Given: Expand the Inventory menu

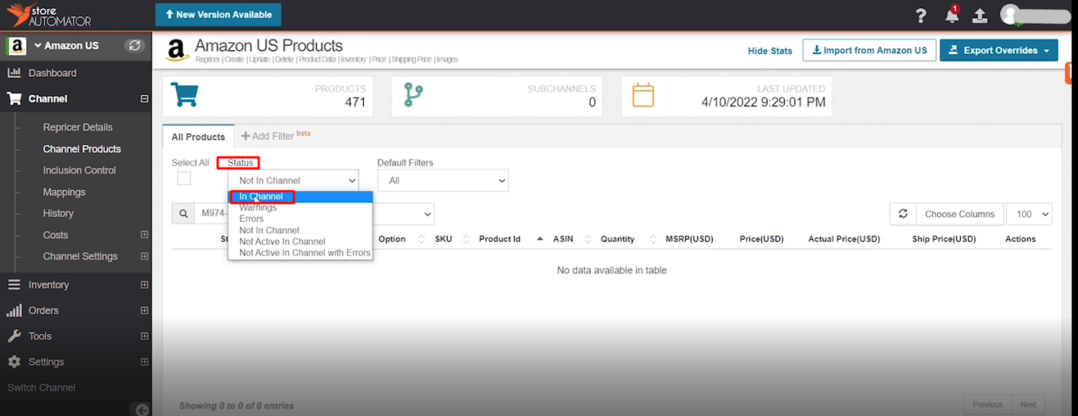Looking at the screenshot, I should [144, 285].
